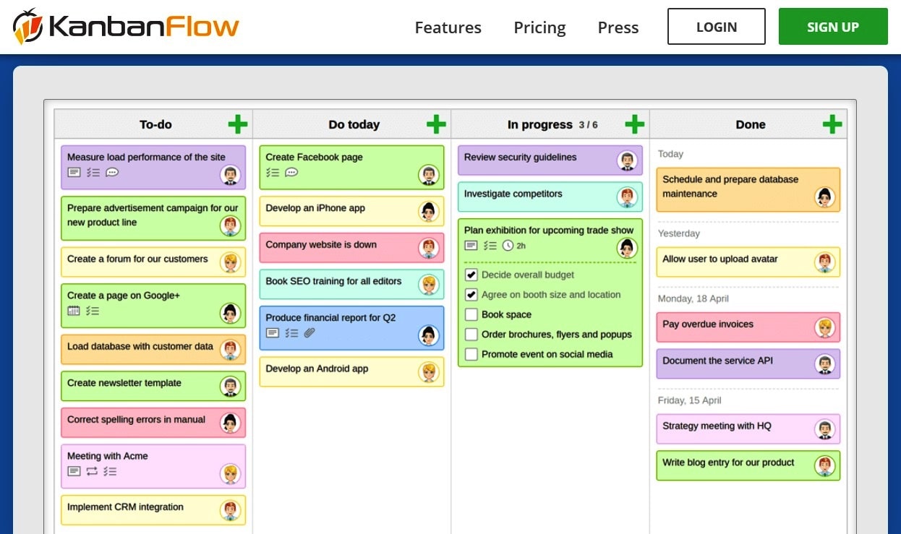This screenshot has width=901, height=534.
Task: Uncheck Decide overall budget subtask
Action: (x=471, y=275)
